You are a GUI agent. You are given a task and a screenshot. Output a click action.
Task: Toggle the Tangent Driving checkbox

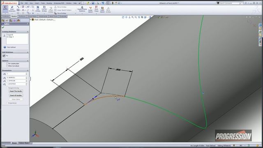pos(7,88)
